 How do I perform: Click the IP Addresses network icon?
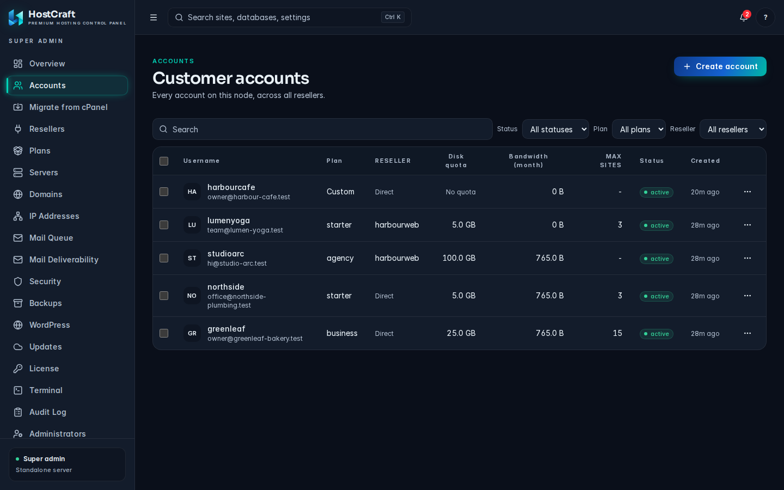tap(18, 216)
